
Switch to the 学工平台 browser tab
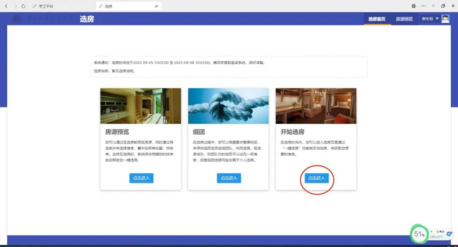point(46,6)
